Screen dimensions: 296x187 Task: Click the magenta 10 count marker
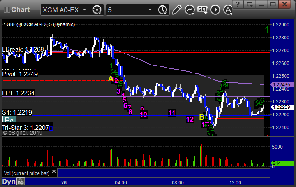tap(143, 114)
